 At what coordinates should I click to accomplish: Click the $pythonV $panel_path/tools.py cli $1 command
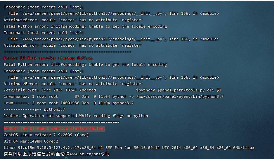179,90
